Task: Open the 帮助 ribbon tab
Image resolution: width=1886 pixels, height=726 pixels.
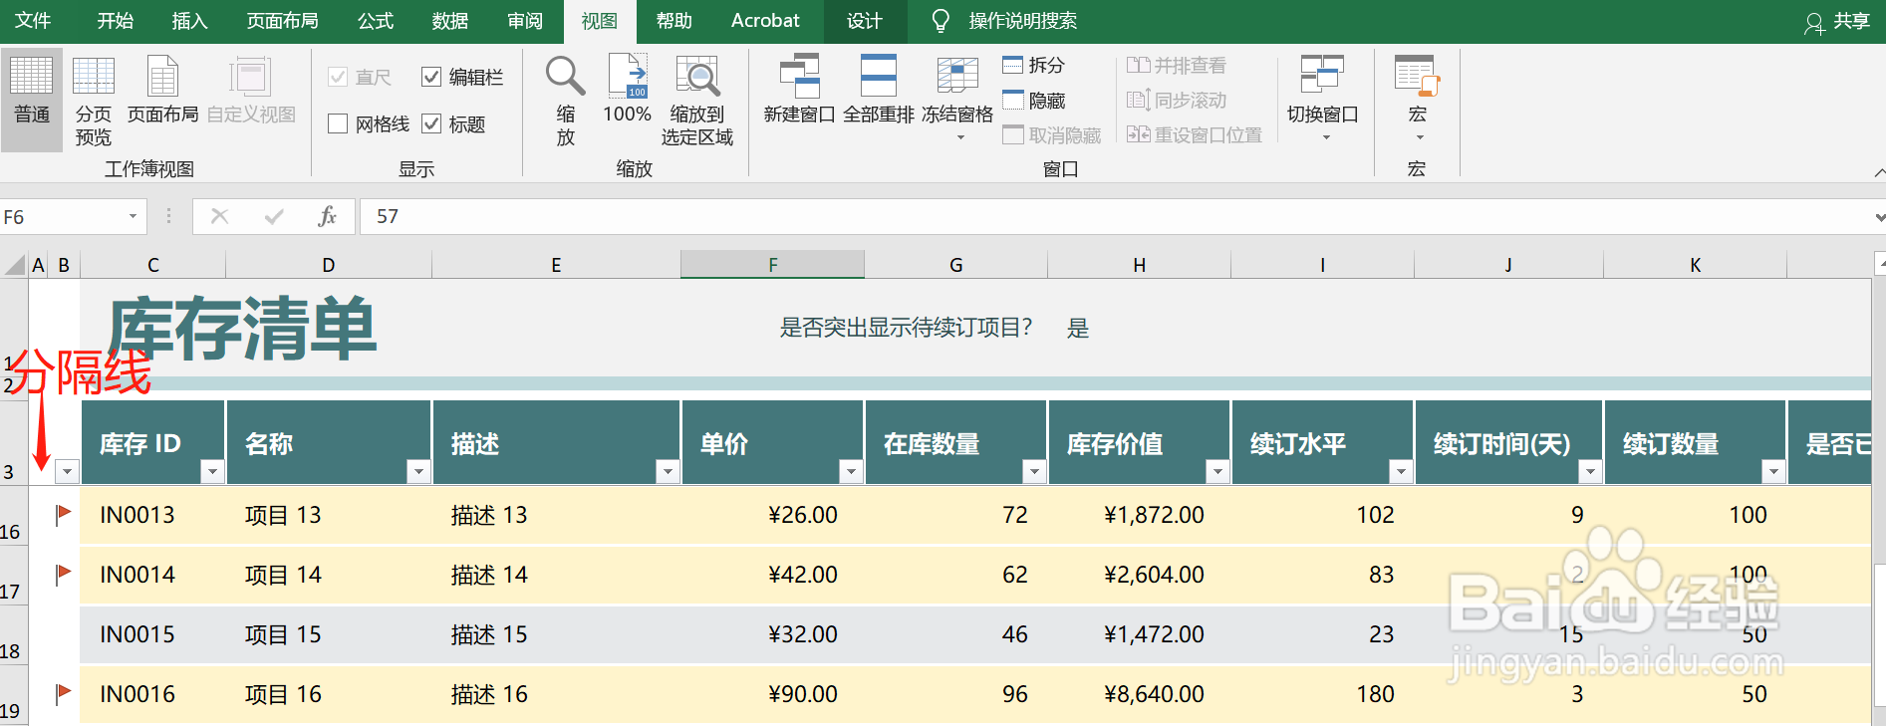Action: 674,21
